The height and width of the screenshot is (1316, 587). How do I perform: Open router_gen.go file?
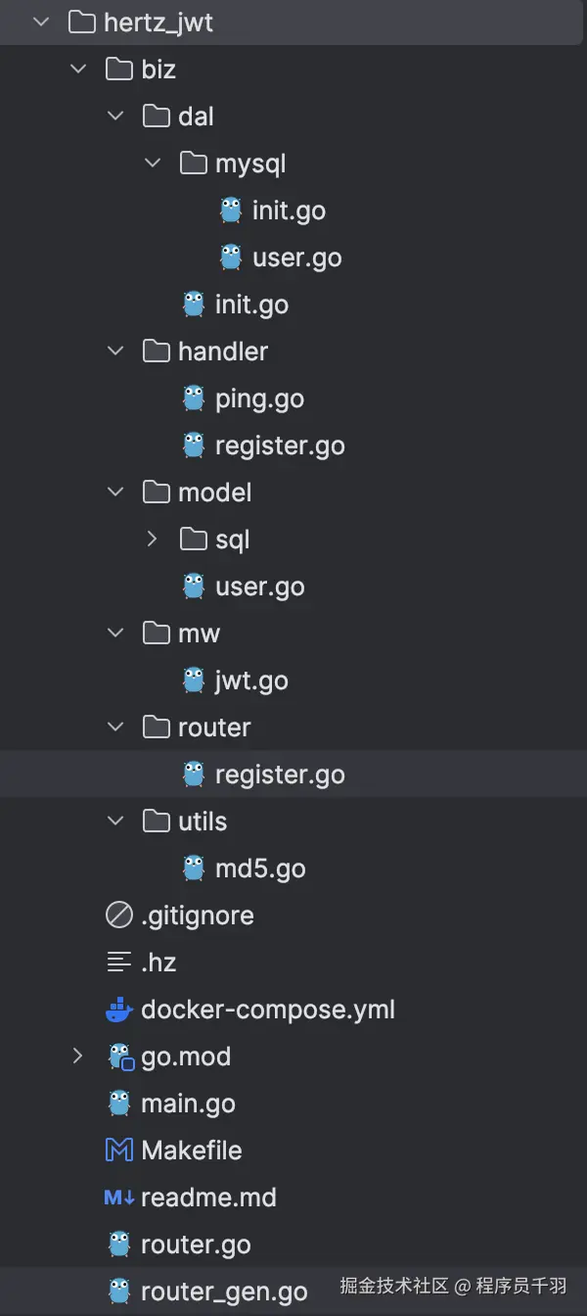point(224,1292)
